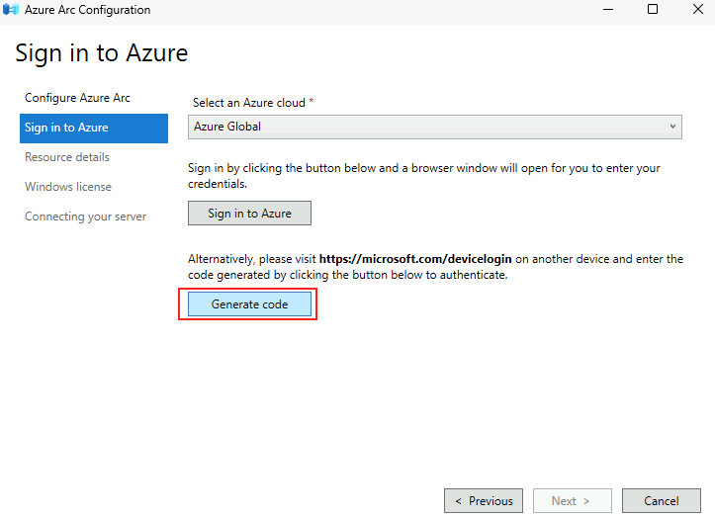Click the Sign in to Azure button

coord(249,213)
